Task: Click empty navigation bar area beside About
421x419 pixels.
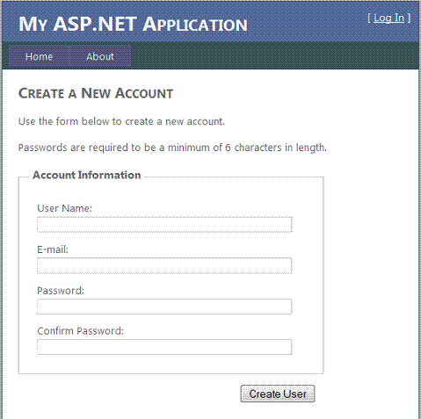Action: (274, 56)
